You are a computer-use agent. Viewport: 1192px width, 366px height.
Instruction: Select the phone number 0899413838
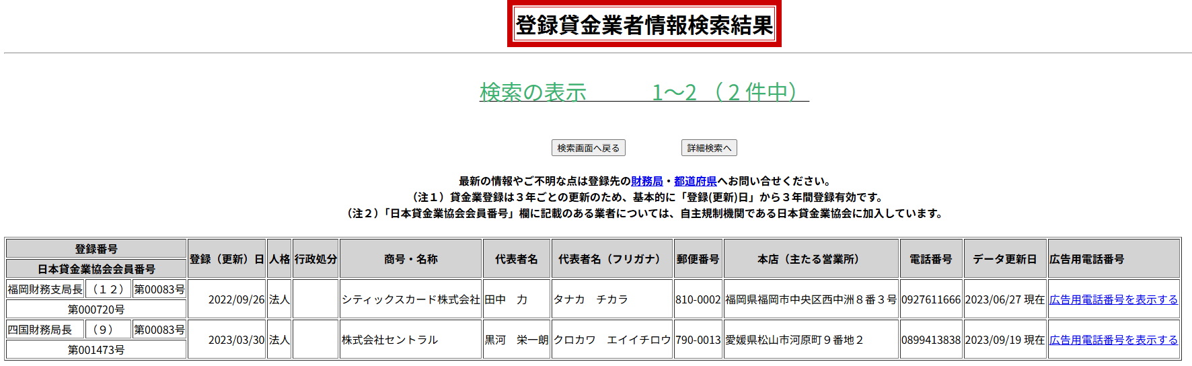pos(930,340)
